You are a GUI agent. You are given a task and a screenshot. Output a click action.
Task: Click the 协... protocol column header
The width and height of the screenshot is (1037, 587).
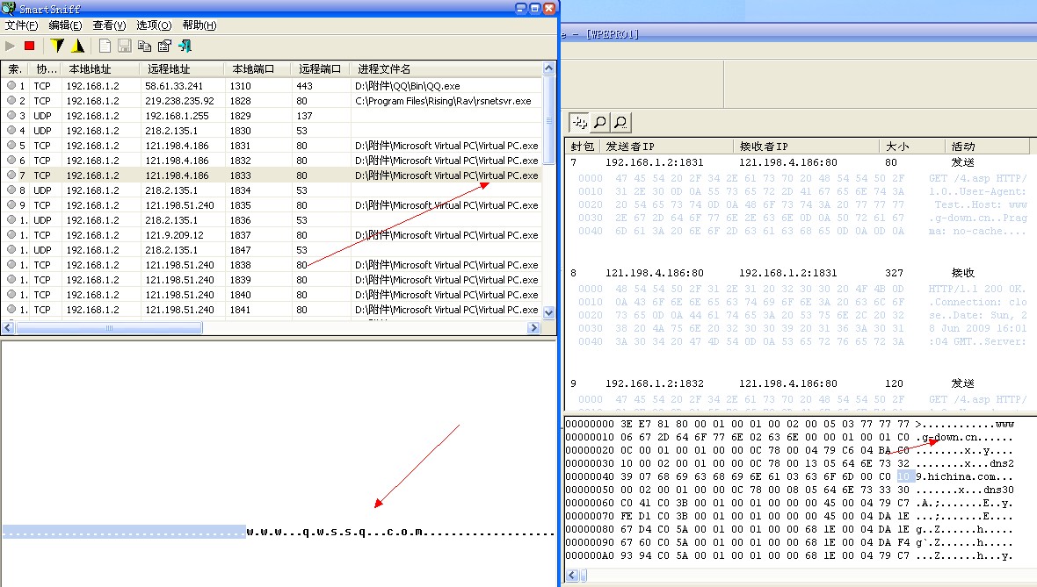click(46, 68)
